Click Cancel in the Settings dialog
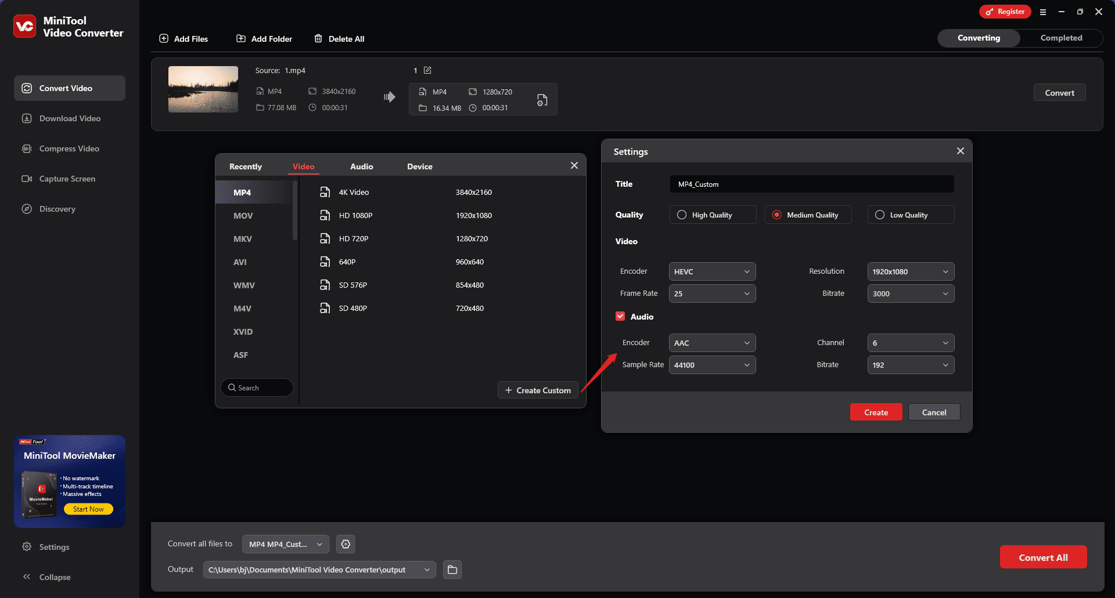 coord(934,412)
